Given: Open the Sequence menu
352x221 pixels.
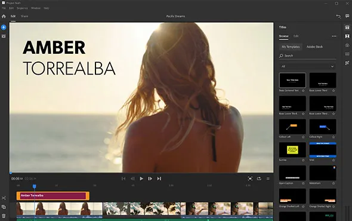Looking at the screenshot, I should click(22, 8).
